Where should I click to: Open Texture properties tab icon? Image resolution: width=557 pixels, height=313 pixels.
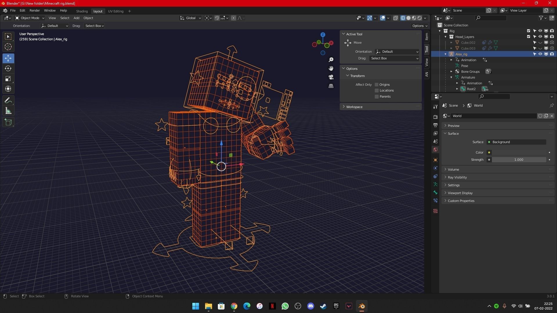435,211
